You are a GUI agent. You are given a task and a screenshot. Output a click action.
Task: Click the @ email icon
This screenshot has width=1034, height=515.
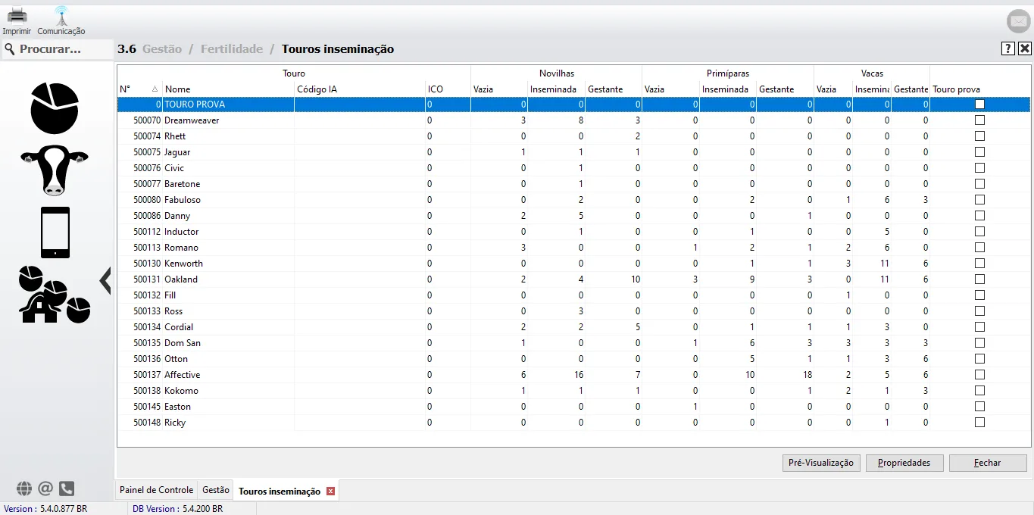45,488
